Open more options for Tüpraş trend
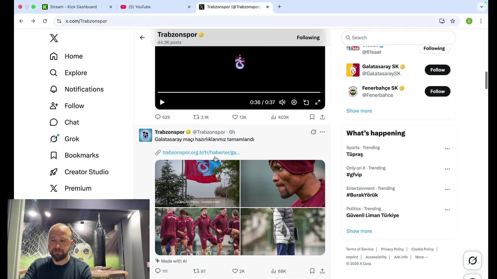The width and height of the screenshot is (497, 279). coord(447,149)
